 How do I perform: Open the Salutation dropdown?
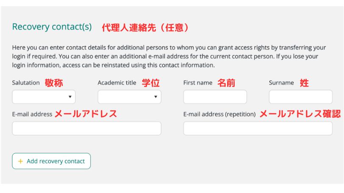(x=44, y=97)
